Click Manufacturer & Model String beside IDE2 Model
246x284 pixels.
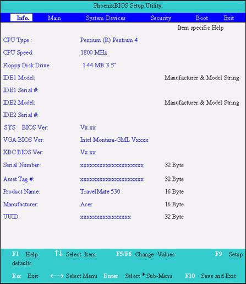pyautogui.click(x=202, y=103)
